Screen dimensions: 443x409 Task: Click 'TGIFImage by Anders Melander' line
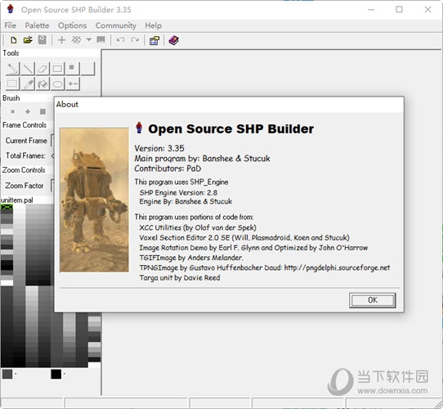coord(191,258)
